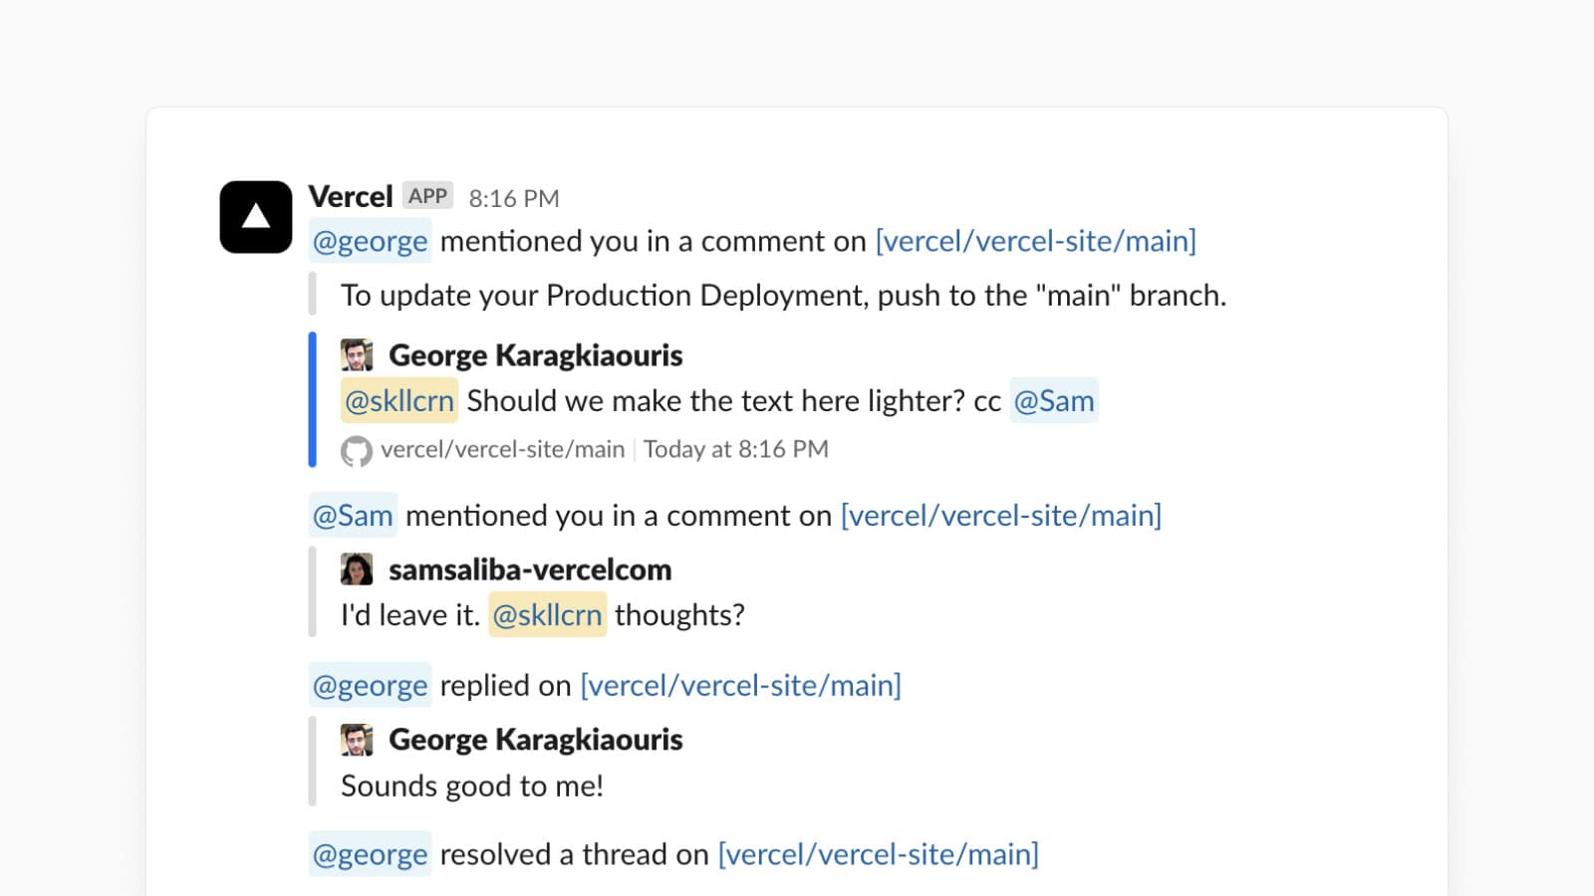Click the @Sam mention after "cc"
Viewport: 1594px width, 896px height.
[1054, 401]
